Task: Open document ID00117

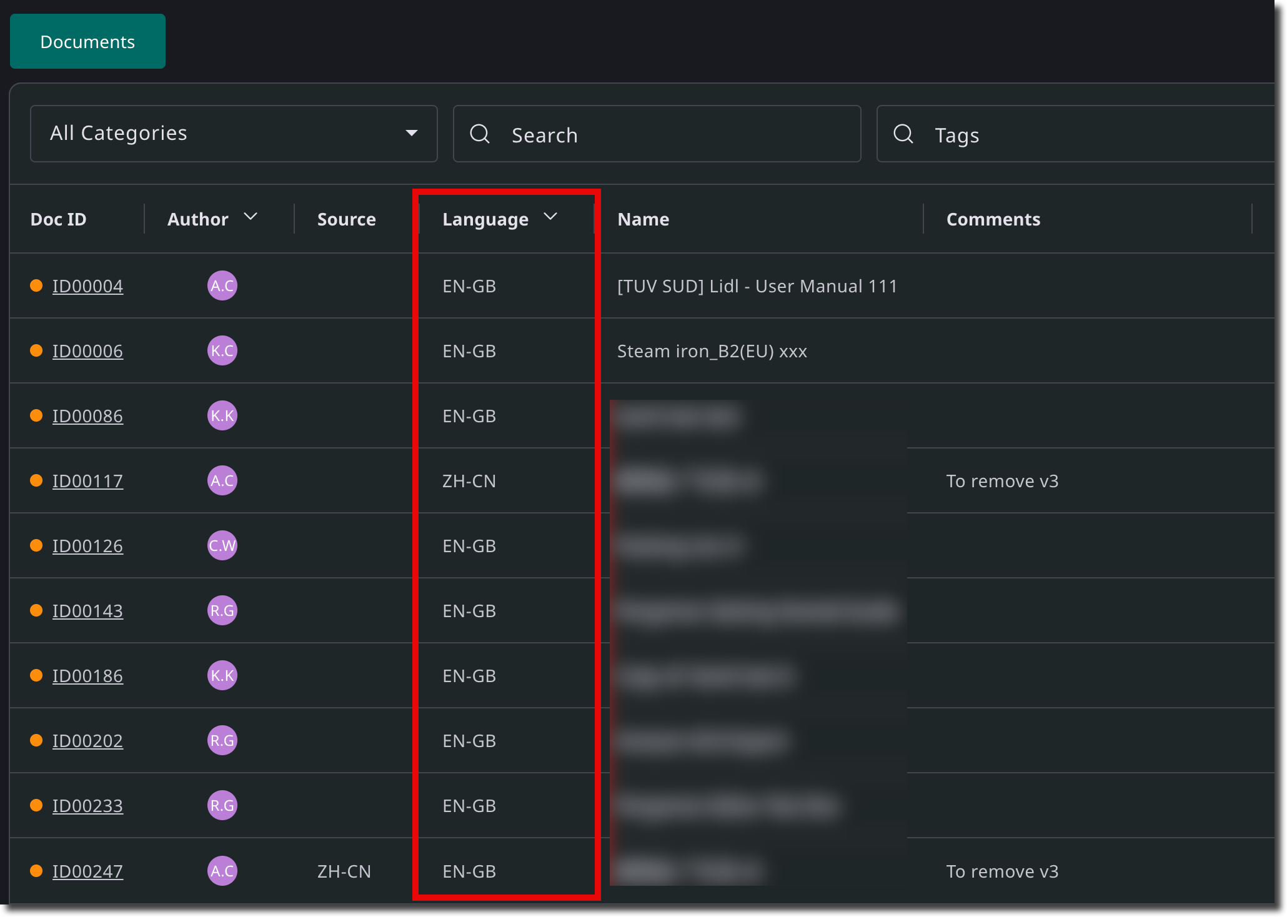Action: (x=87, y=481)
